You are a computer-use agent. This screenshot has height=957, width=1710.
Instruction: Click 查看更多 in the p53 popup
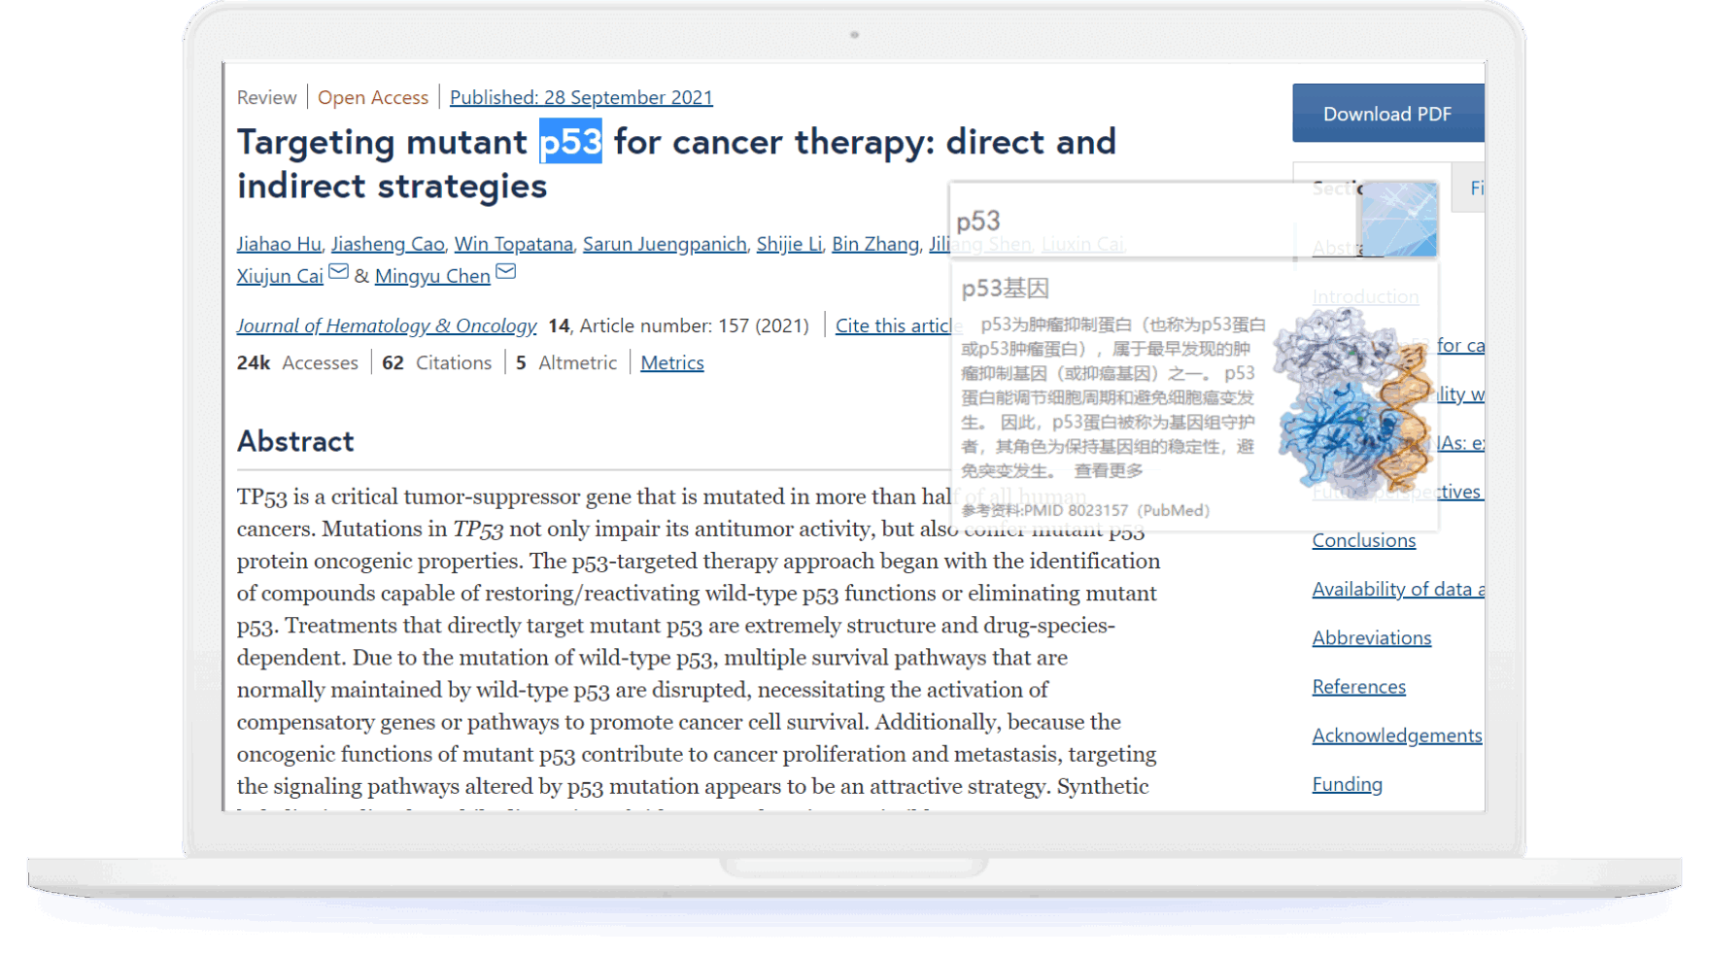tap(1108, 471)
